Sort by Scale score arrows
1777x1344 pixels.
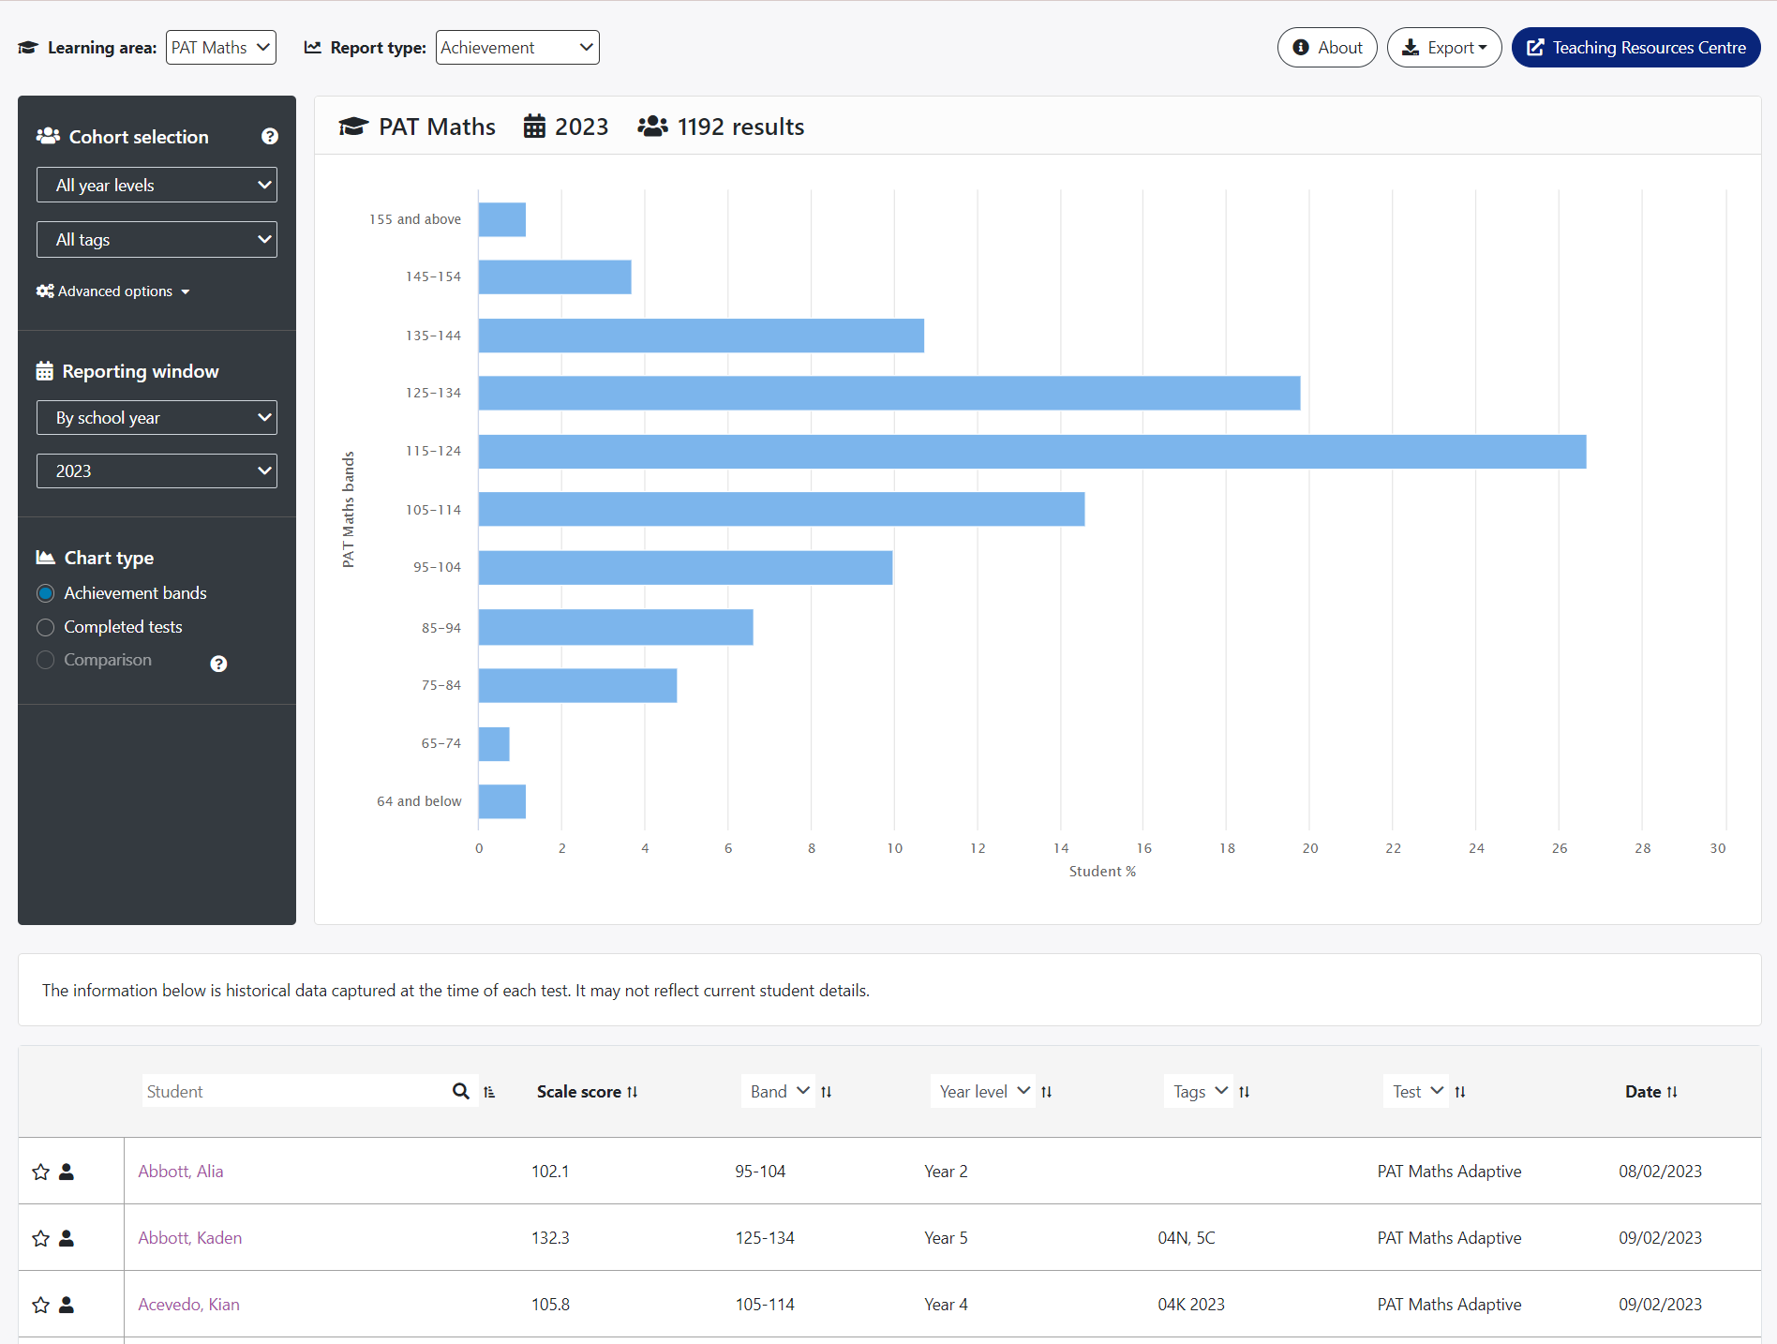click(633, 1092)
